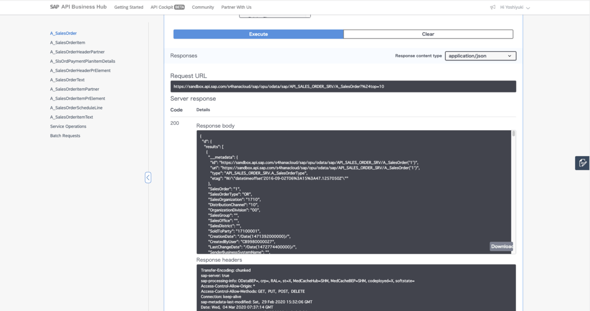
Task: Select A_SalesOrderHeaderPartner entity
Action: [x=77, y=52]
